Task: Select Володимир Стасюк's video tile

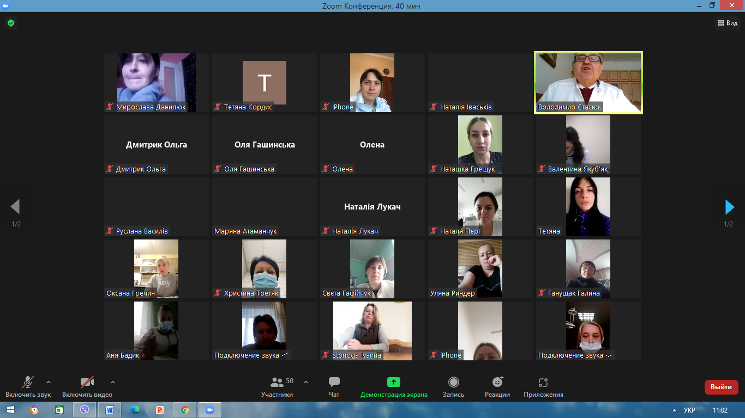Action: pos(588,82)
